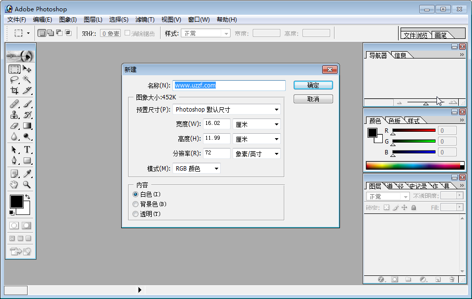
Task: Select the Brush tool
Action: point(27,104)
